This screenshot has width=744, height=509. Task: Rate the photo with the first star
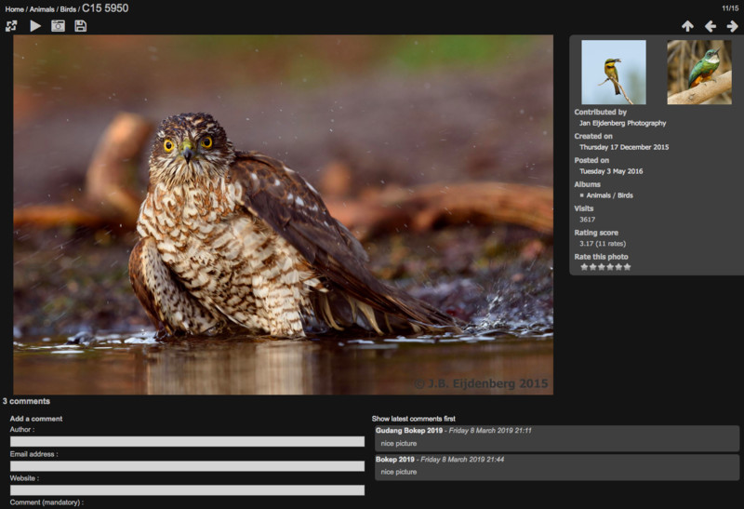pos(585,267)
